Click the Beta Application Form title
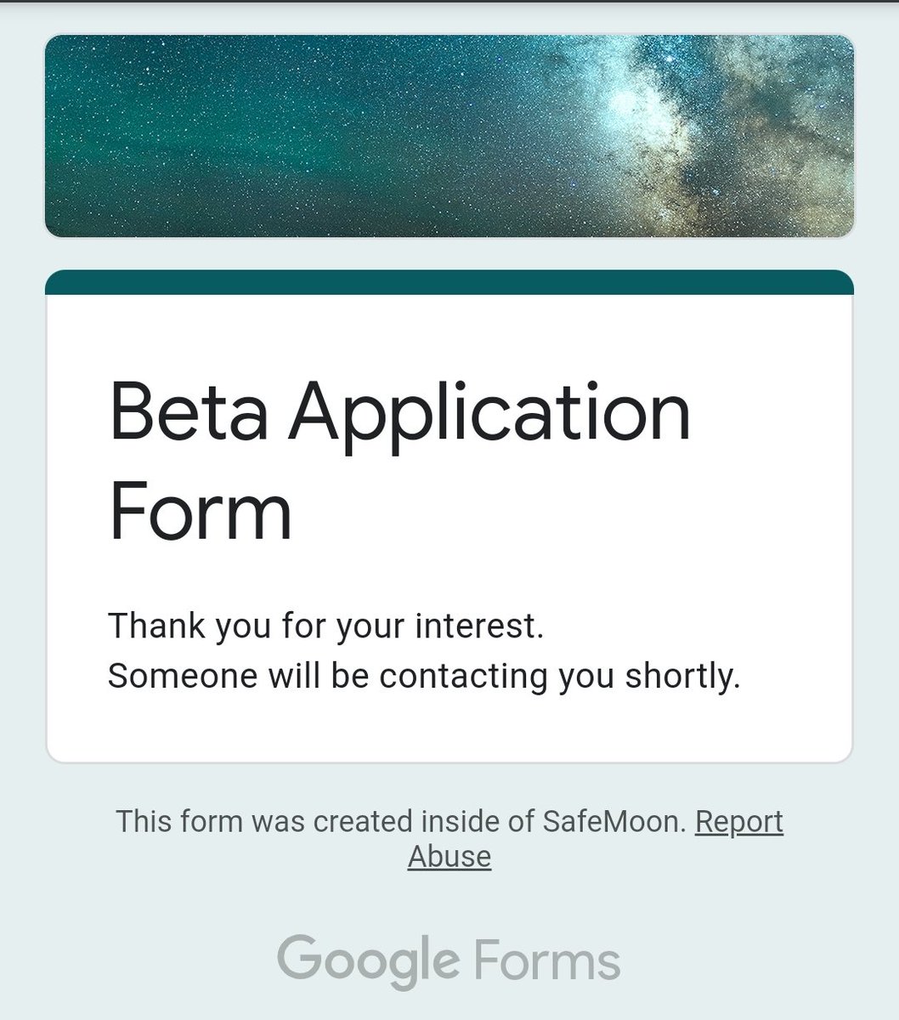899x1020 pixels. [399, 460]
